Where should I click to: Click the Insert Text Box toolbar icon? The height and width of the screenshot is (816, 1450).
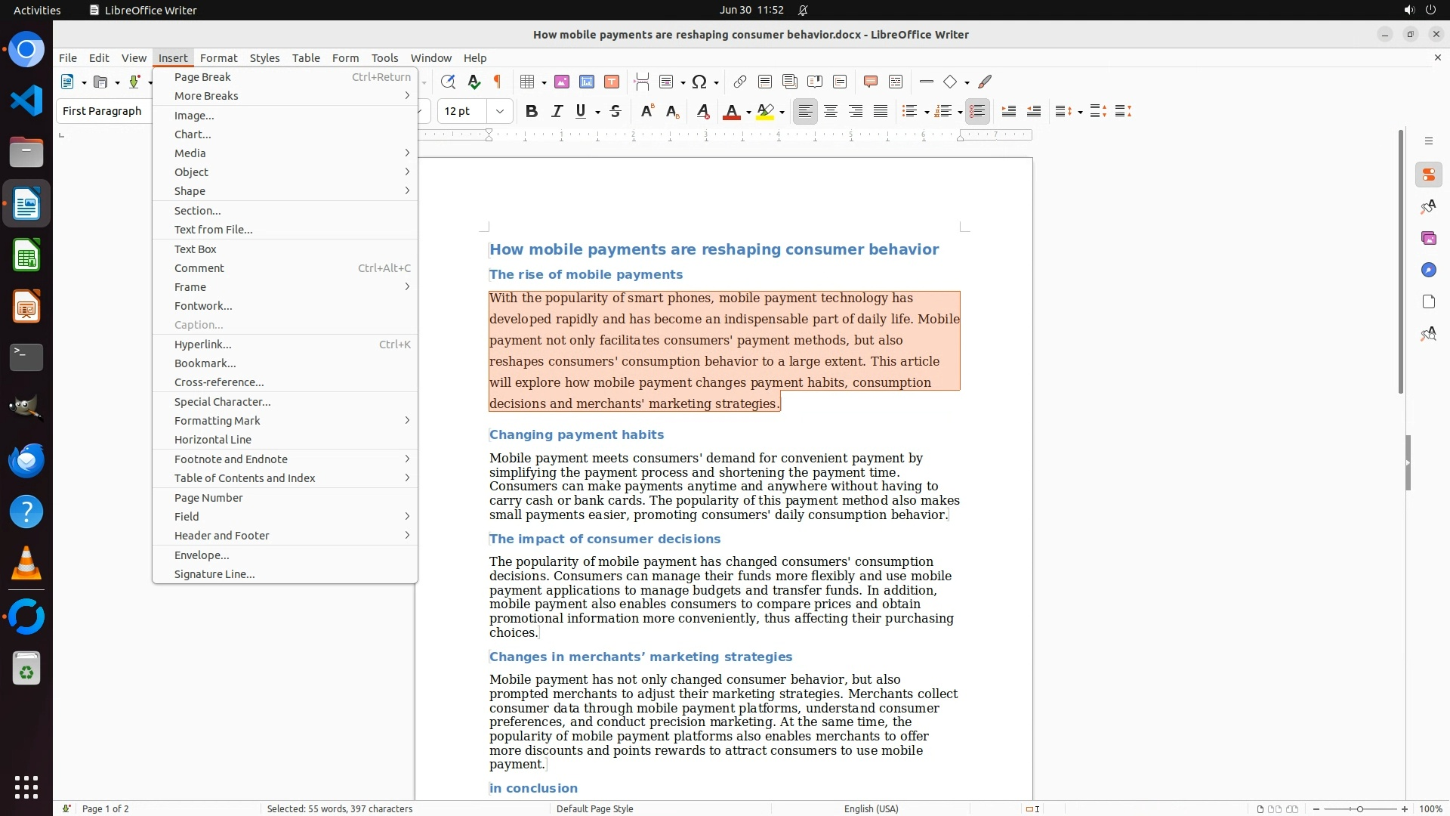[612, 82]
